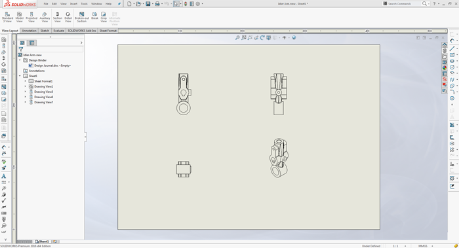Switch to the Evaluate tab
The width and height of the screenshot is (459, 248).
click(58, 31)
